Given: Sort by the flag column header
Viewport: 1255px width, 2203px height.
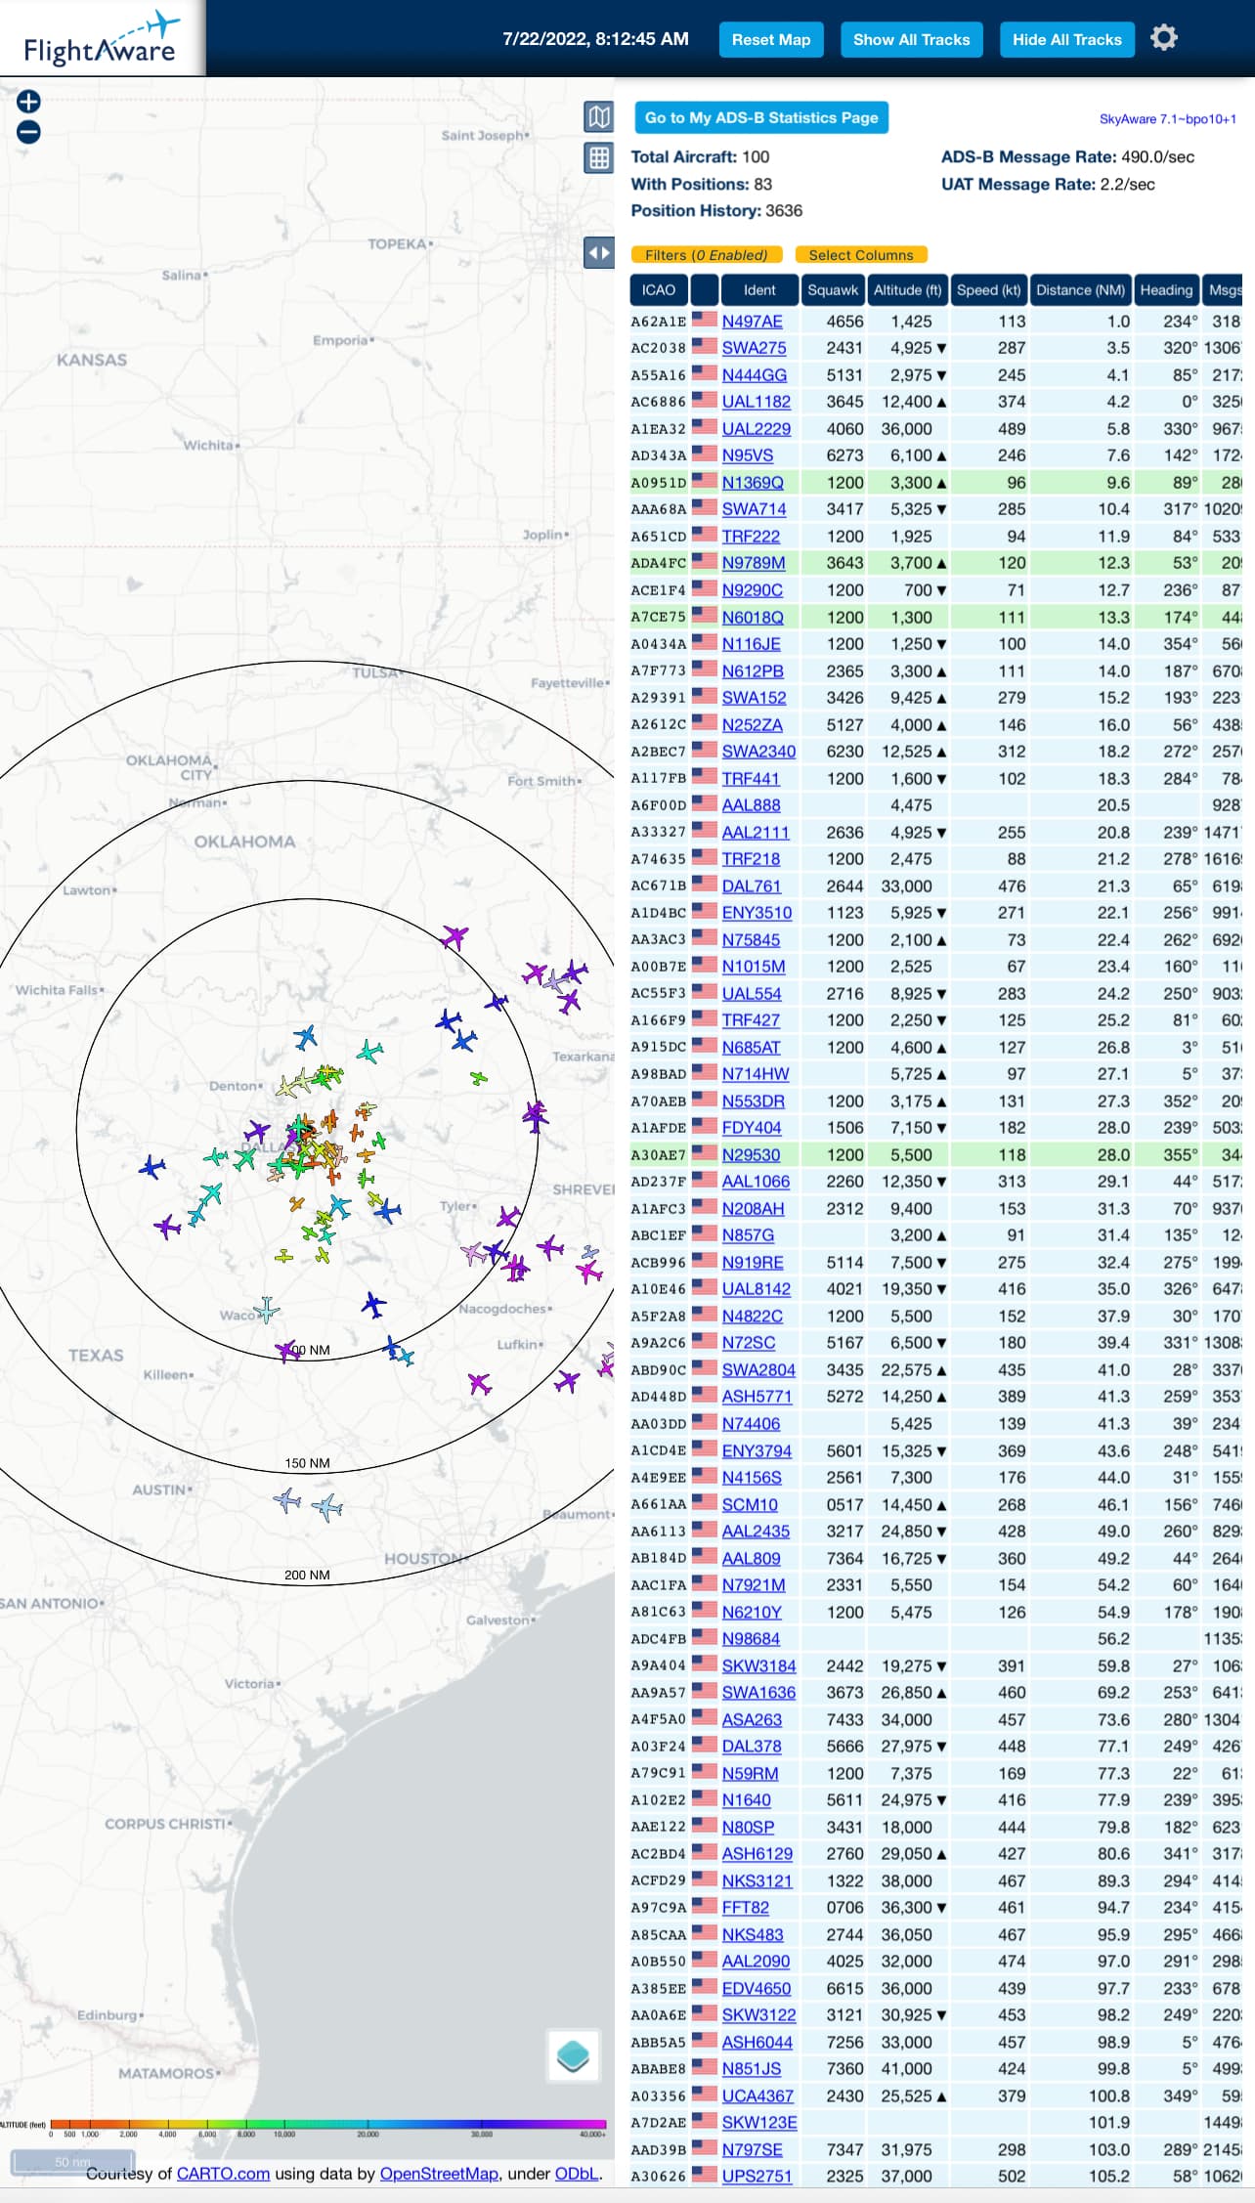Looking at the screenshot, I should [x=704, y=289].
